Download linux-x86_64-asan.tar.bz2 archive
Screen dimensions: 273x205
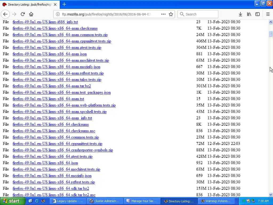coord(51,86)
